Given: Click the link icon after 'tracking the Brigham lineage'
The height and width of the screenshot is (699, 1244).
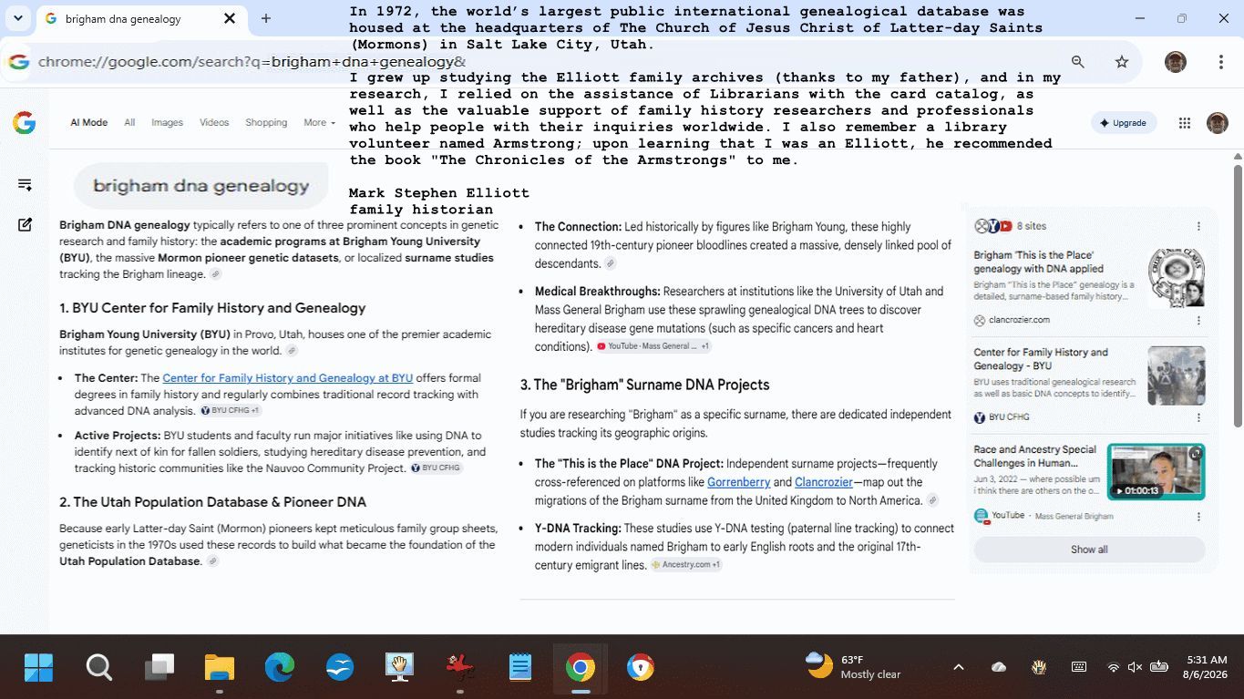Looking at the screenshot, I should click(x=216, y=274).
